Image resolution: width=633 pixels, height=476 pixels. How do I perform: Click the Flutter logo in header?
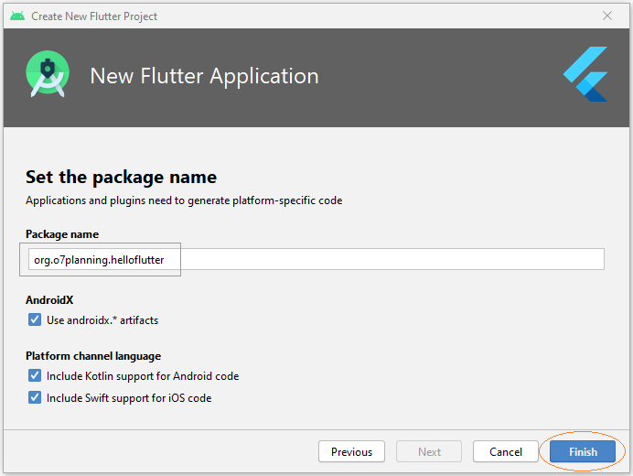[x=585, y=74]
